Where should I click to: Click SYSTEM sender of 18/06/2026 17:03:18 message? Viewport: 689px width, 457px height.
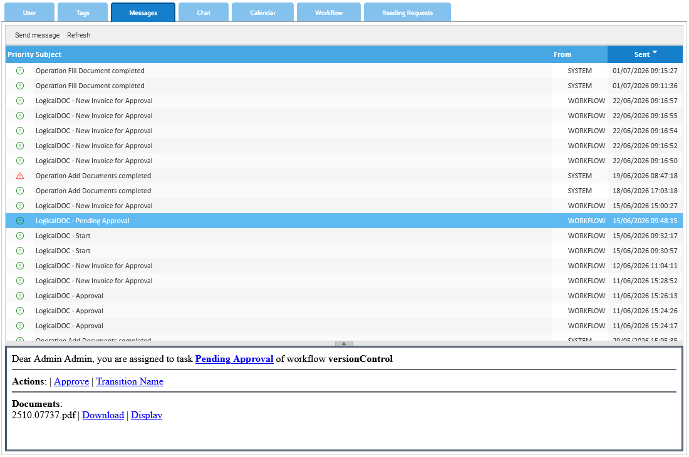point(579,191)
